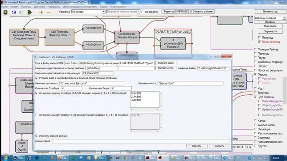Viewport: 287px width, 161px height.
Task: Open the Файл menu
Action: (4, 7)
